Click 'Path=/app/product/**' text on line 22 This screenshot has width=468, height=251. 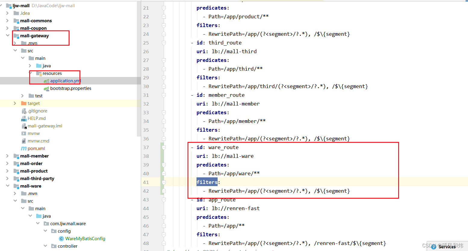pos(239,17)
